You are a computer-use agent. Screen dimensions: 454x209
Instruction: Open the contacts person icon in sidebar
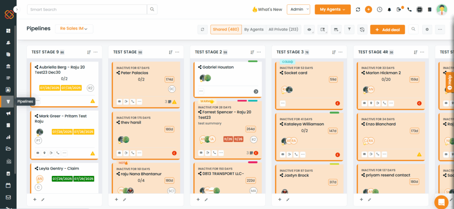(x=8, y=43)
